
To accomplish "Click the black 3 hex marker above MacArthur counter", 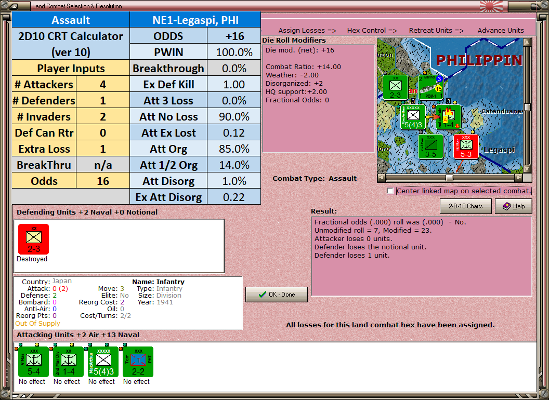I will pyautogui.click(x=413, y=101).
